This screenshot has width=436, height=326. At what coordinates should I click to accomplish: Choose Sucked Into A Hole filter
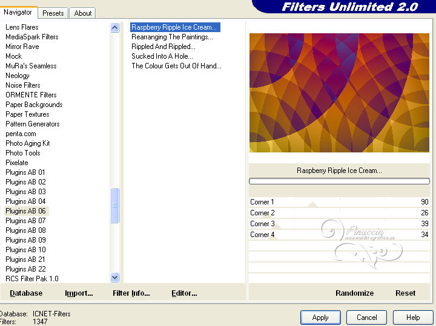pyautogui.click(x=162, y=56)
